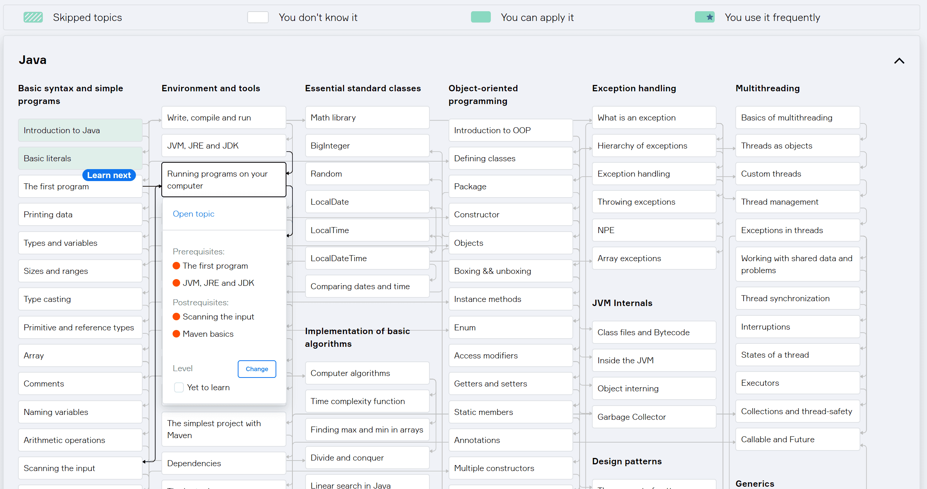Open the 'Open topic' link
The image size is (927, 489).
(194, 214)
